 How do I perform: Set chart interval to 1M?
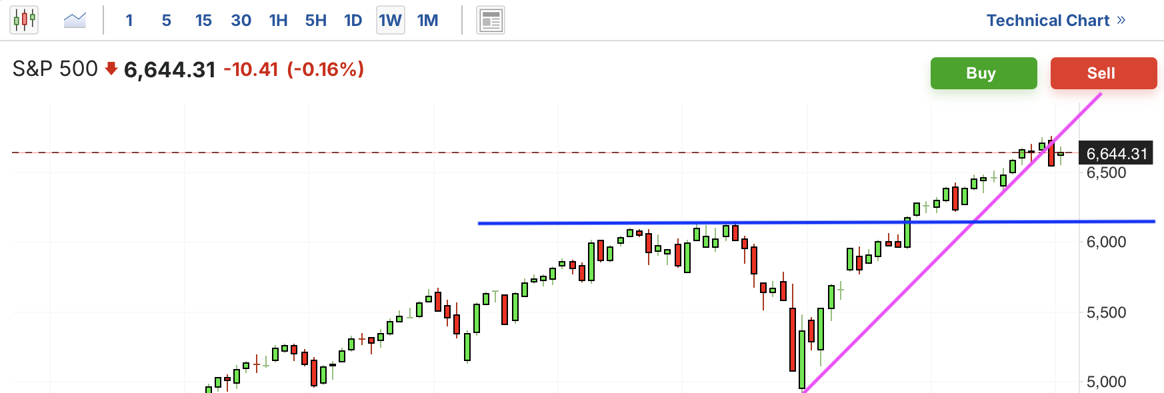coord(427,21)
